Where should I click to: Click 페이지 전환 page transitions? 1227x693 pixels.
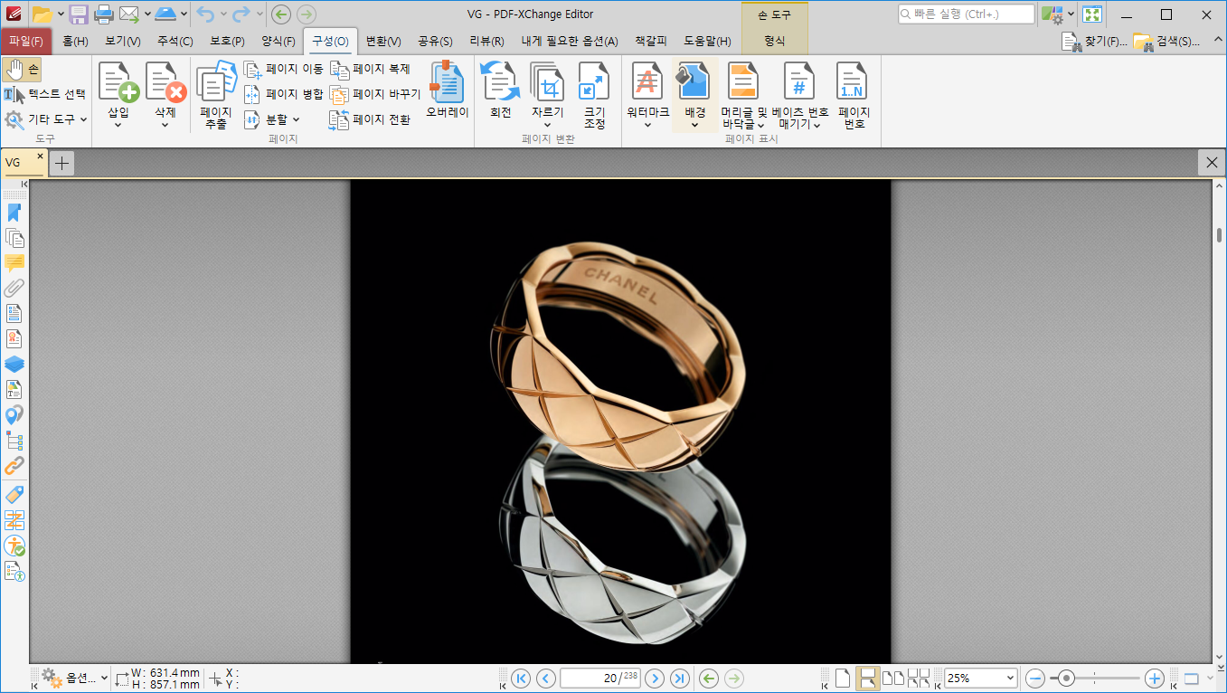tap(370, 119)
